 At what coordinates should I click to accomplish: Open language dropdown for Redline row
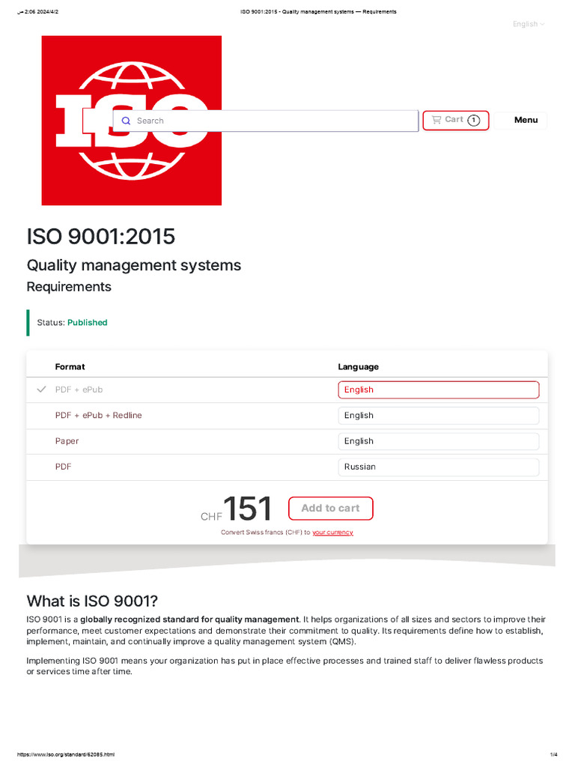pyautogui.click(x=439, y=415)
